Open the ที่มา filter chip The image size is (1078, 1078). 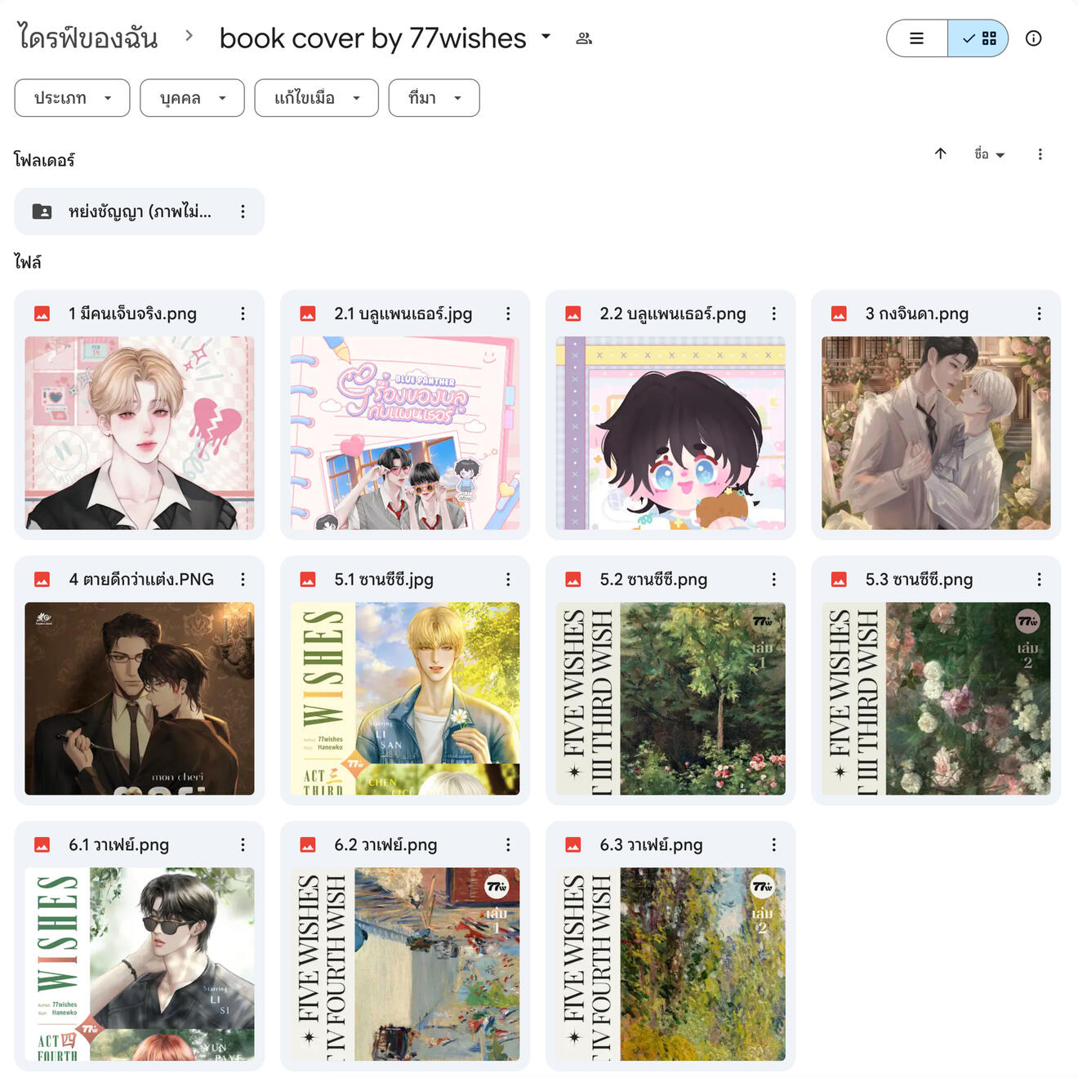tap(434, 98)
